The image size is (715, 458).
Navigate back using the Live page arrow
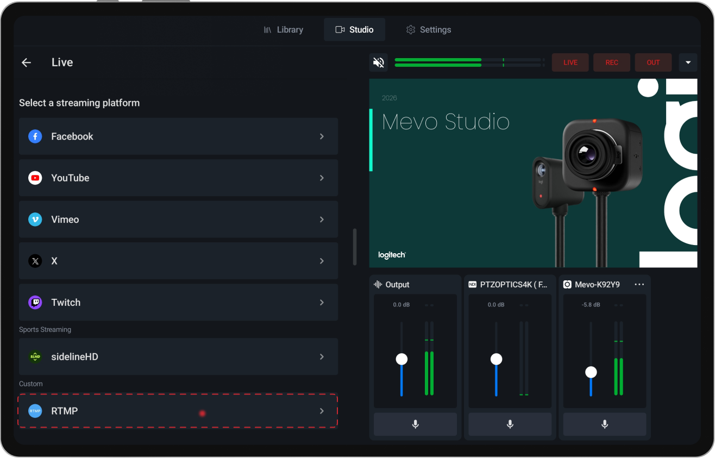click(26, 62)
